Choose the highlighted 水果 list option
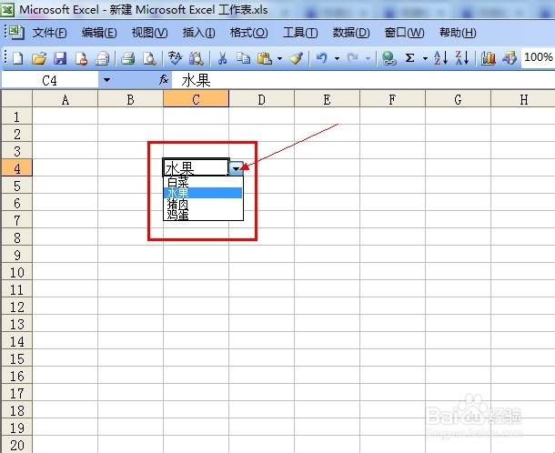Viewport: 555px width, 453px height. [x=203, y=193]
